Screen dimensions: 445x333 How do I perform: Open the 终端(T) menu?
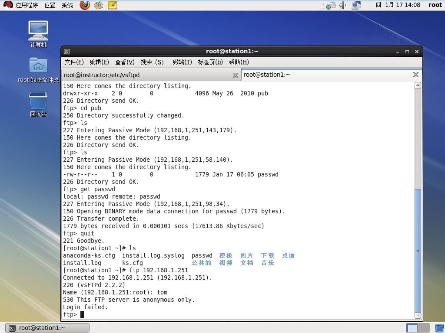click(x=182, y=62)
